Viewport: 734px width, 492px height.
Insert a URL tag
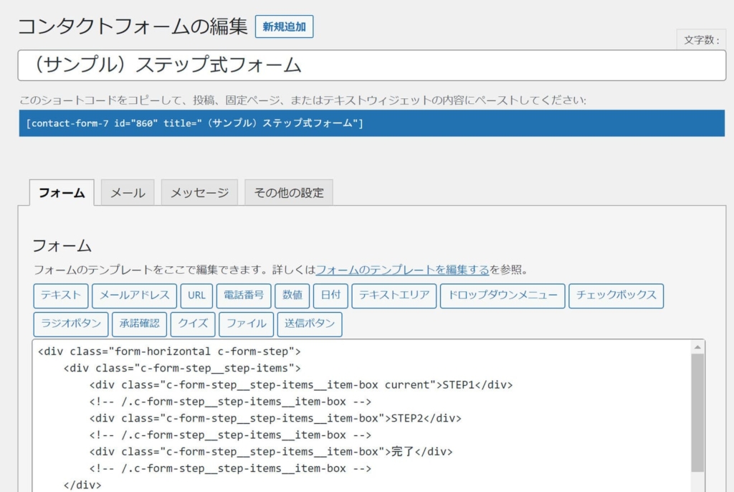pyautogui.click(x=196, y=295)
